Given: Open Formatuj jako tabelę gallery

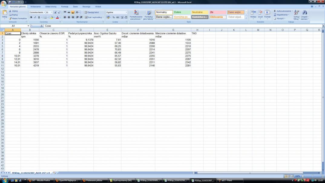Looking at the screenshot, I should click(149, 15).
